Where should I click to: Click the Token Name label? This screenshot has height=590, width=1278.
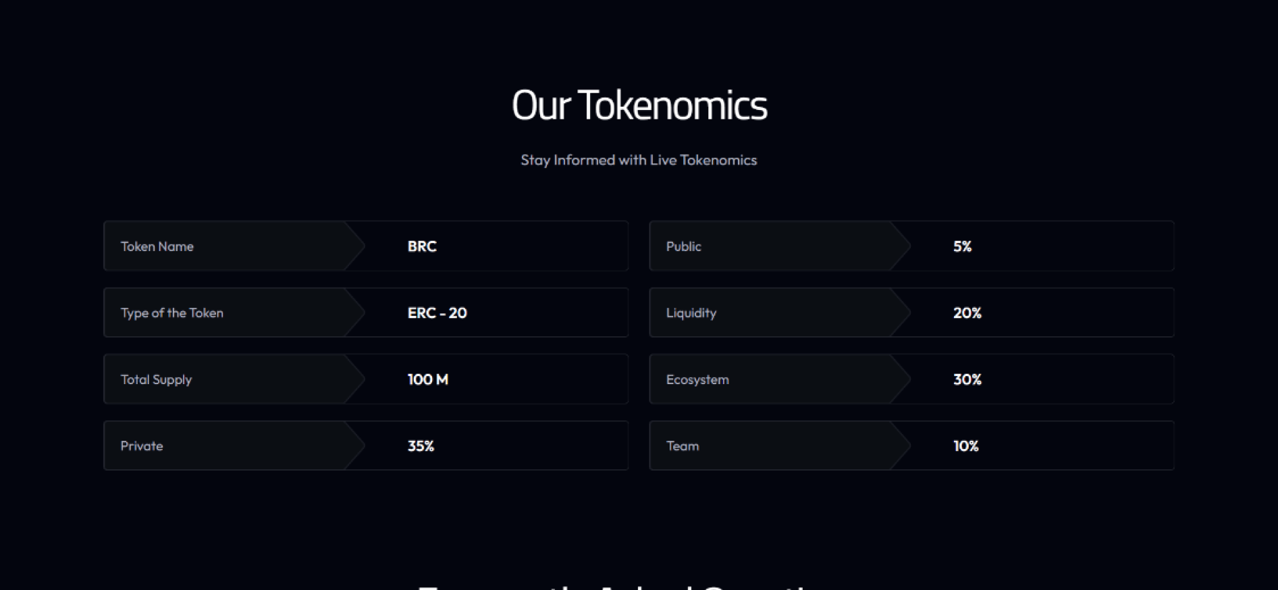click(x=157, y=246)
